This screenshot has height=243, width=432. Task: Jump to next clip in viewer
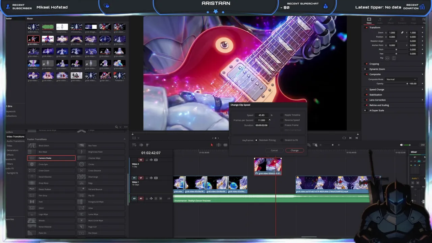point(350,138)
